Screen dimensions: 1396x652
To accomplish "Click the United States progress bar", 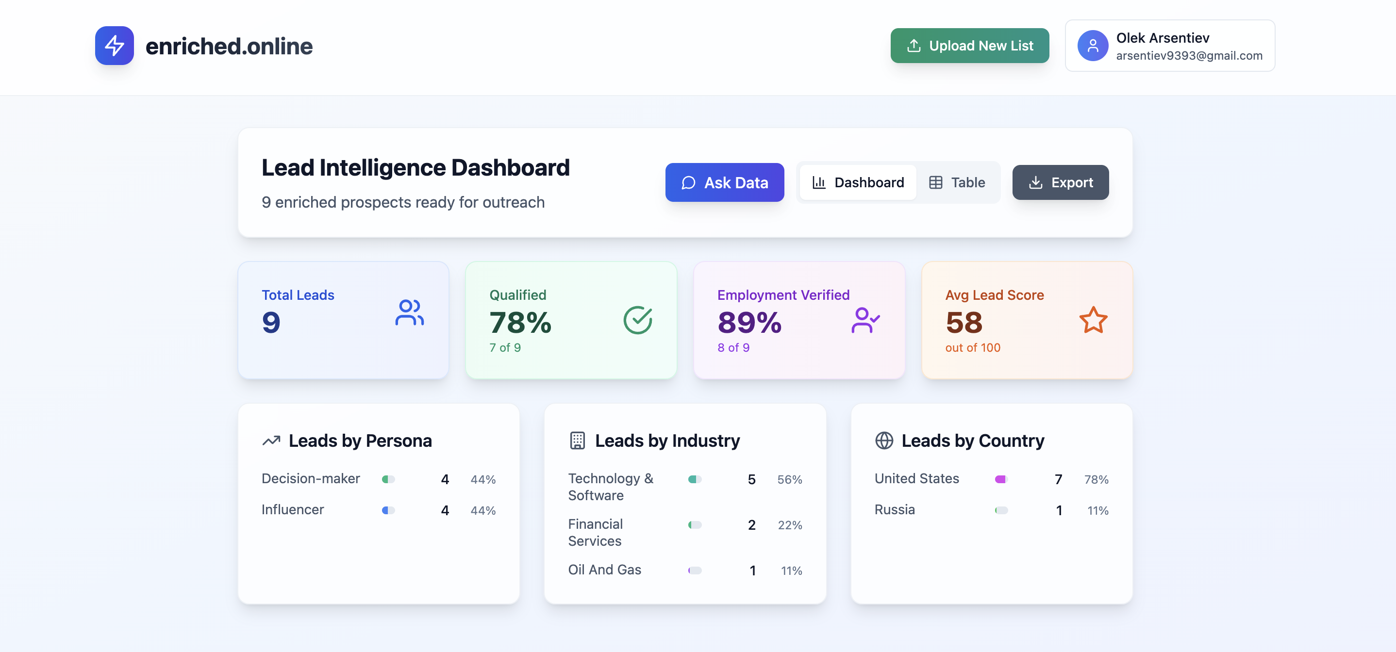I will click(1001, 479).
